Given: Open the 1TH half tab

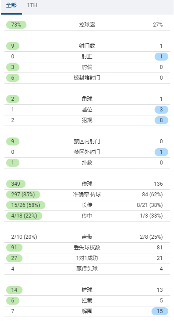Looking at the screenshot, I should (x=32, y=6).
